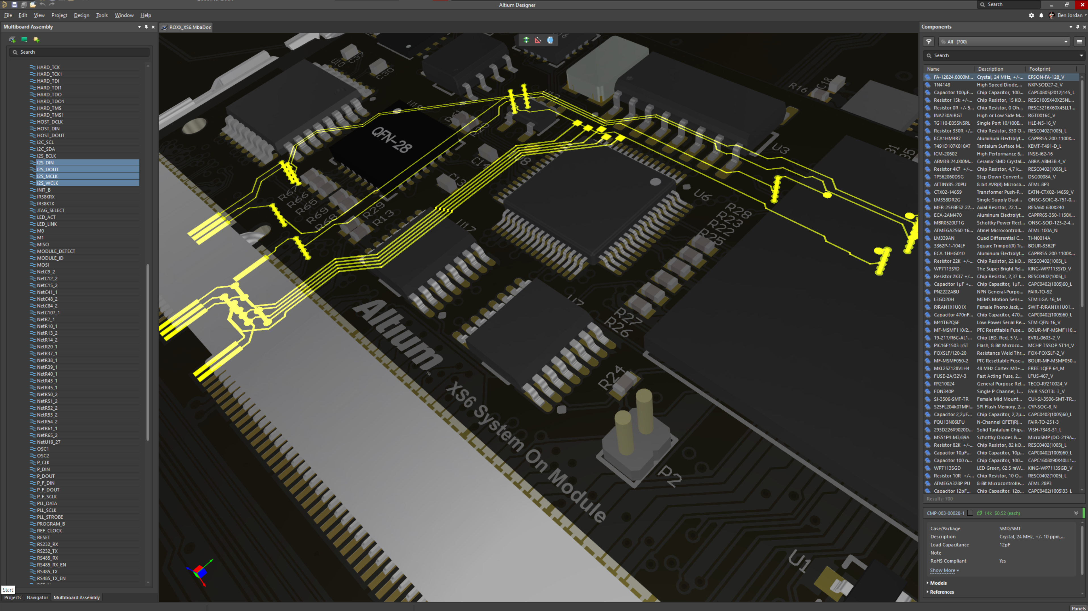Image resolution: width=1088 pixels, height=611 pixels.
Task: Open the File menu
Action: [x=8, y=15]
